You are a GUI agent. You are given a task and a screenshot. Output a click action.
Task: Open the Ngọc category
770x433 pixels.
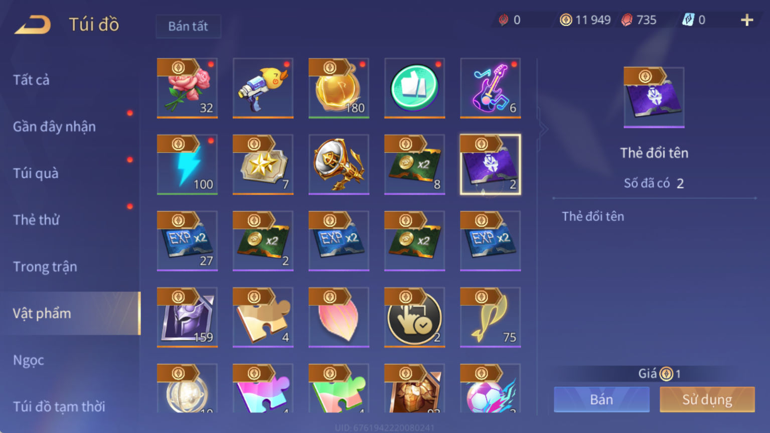29,360
